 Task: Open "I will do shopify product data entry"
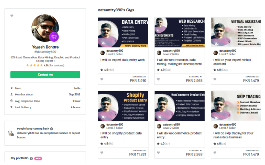pos(121,135)
